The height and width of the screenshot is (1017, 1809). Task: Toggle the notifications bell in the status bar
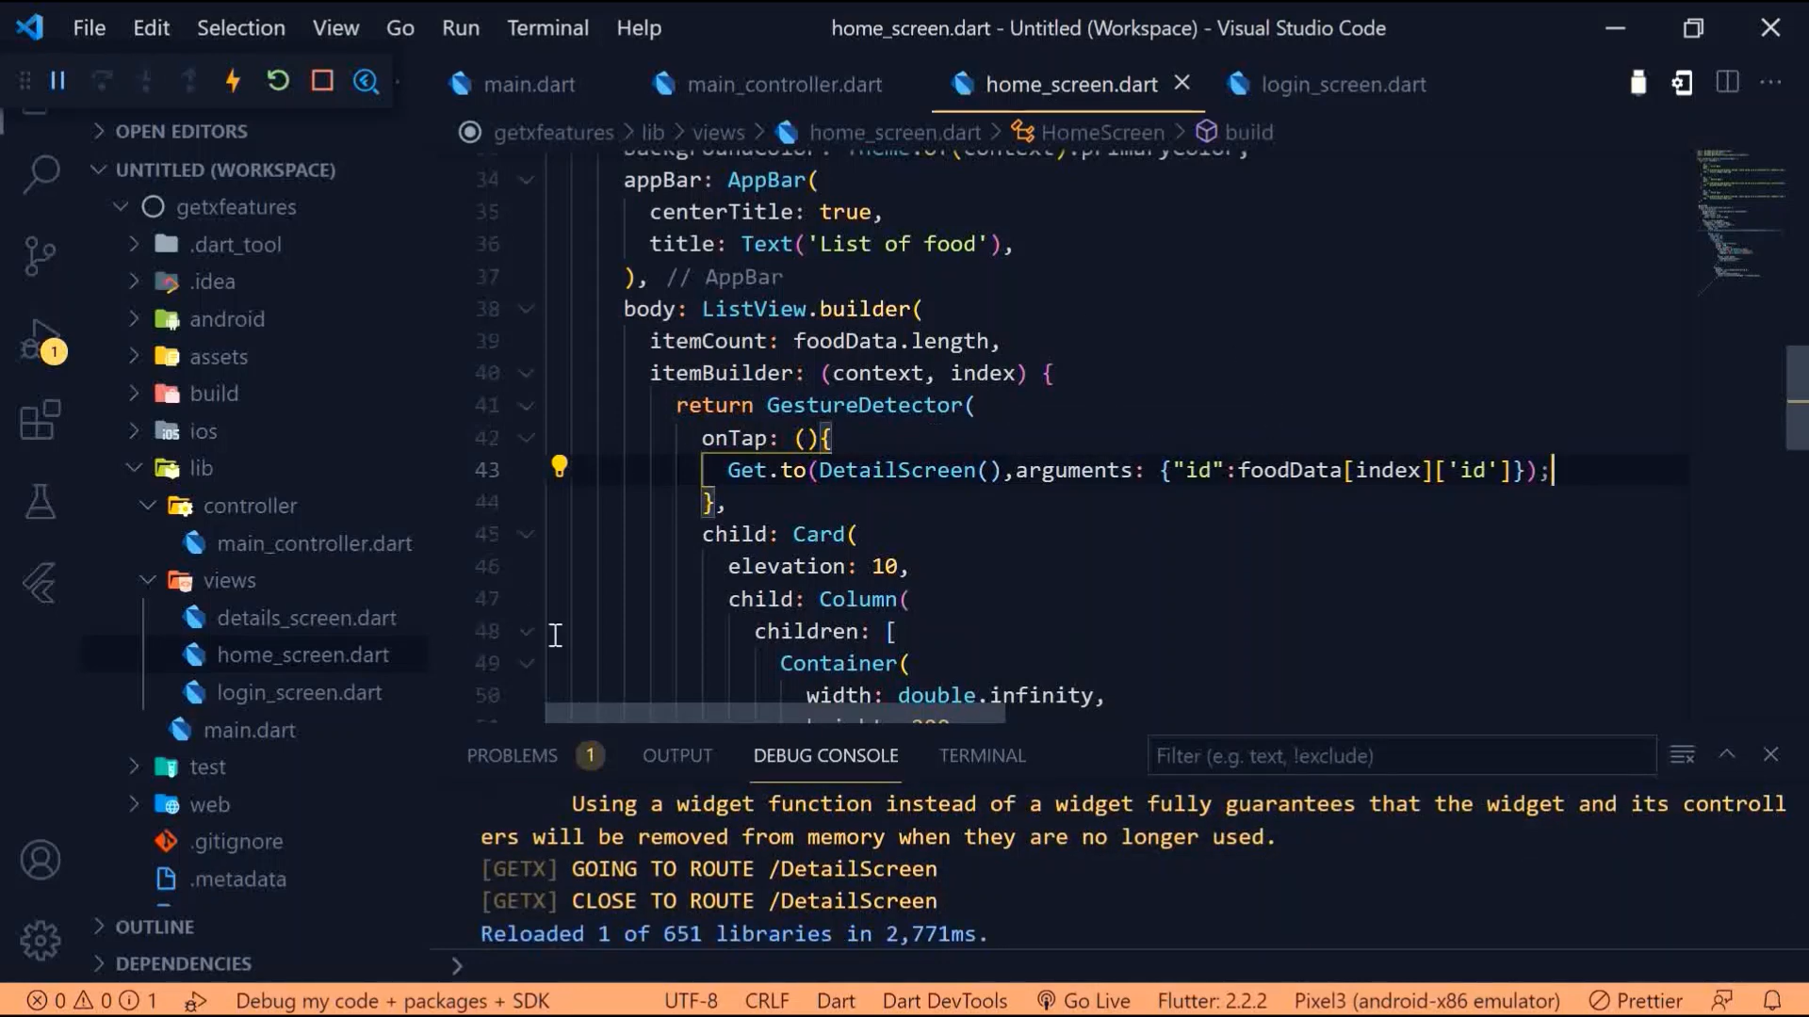(x=1771, y=1000)
